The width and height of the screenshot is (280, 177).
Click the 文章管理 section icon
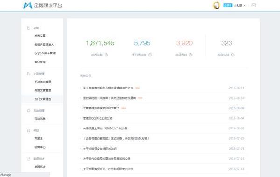(28, 74)
